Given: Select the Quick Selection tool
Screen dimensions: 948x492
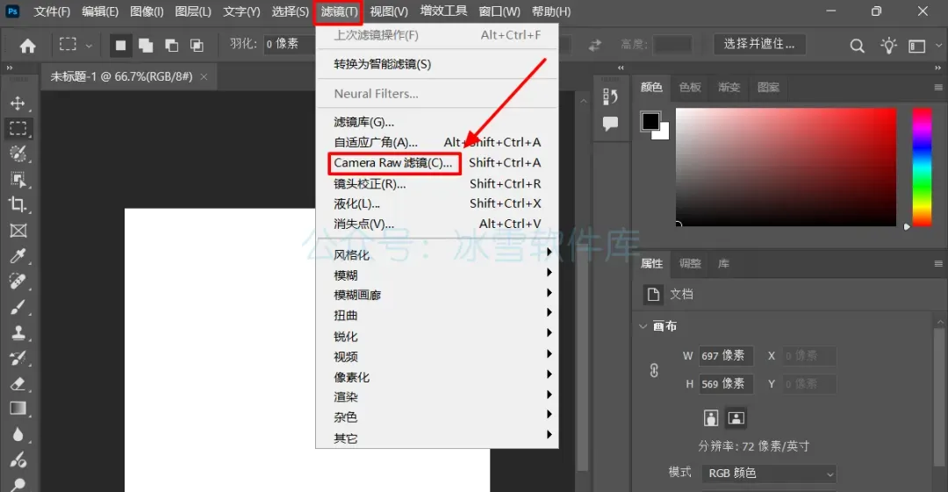Looking at the screenshot, I should pyautogui.click(x=18, y=153).
